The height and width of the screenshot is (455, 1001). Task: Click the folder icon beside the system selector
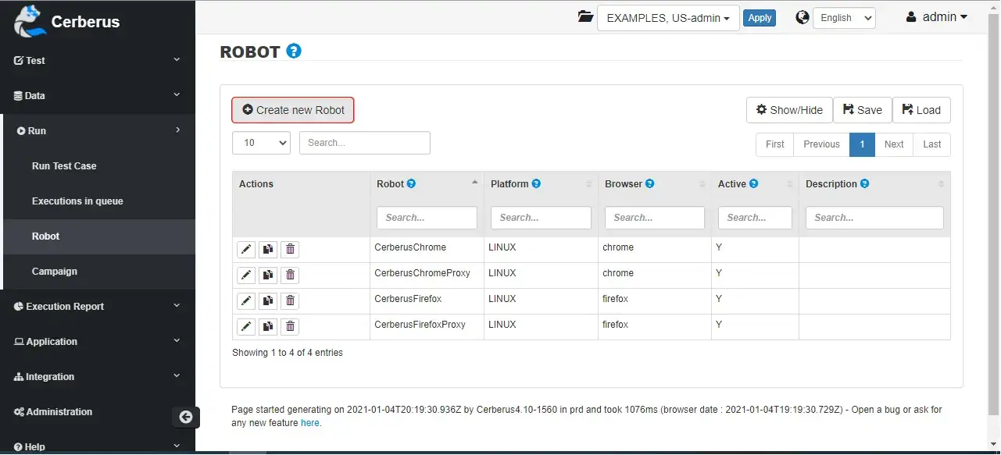(585, 17)
